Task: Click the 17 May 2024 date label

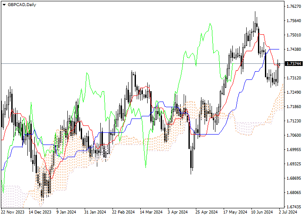Action: (235, 212)
